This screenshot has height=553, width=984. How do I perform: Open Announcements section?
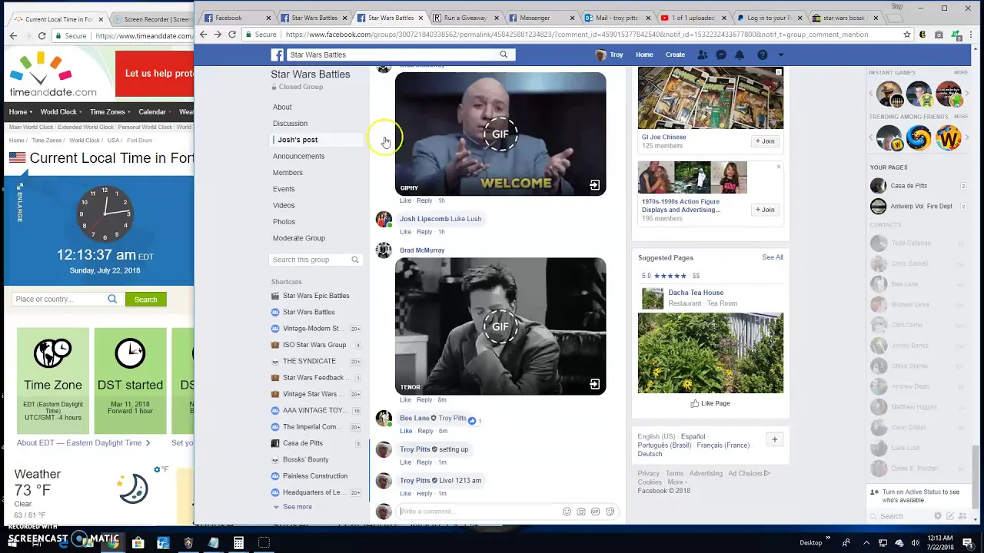[x=298, y=156]
